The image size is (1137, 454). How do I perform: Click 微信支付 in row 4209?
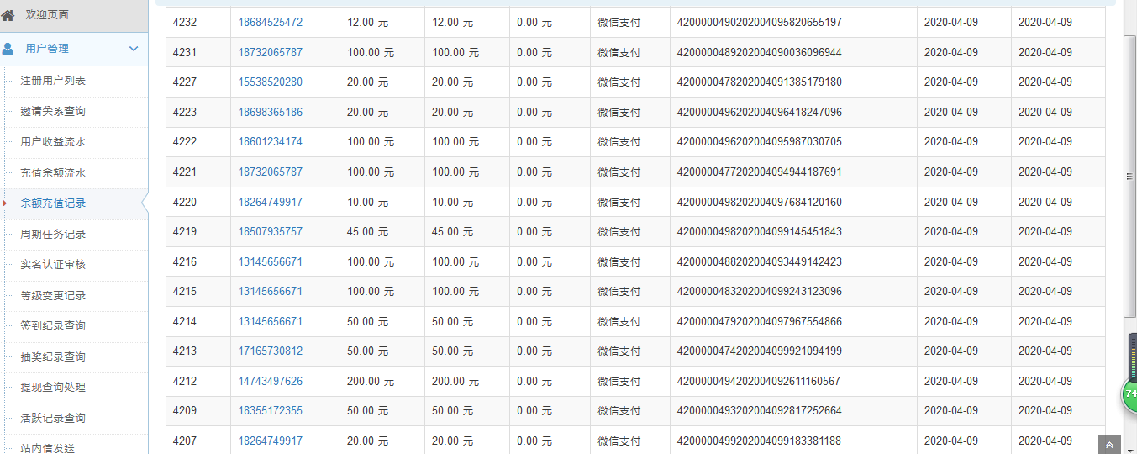619,411
